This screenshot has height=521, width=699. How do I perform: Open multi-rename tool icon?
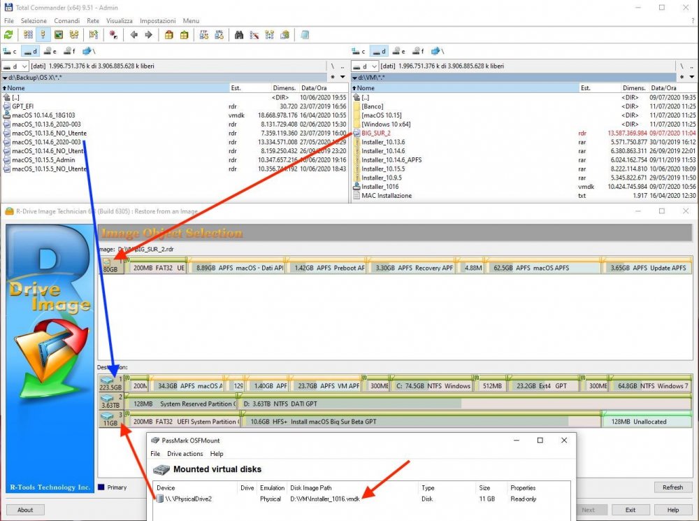pos(254,35)
